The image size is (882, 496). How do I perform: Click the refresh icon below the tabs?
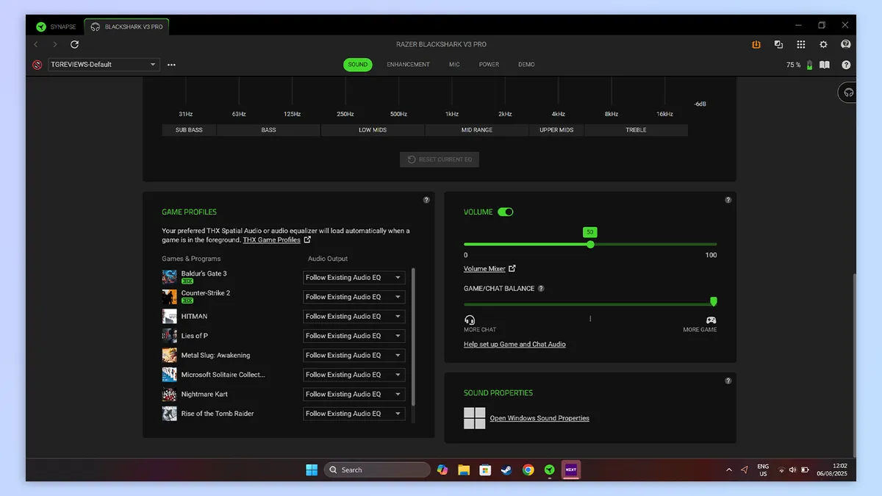(x=73, y=44)
